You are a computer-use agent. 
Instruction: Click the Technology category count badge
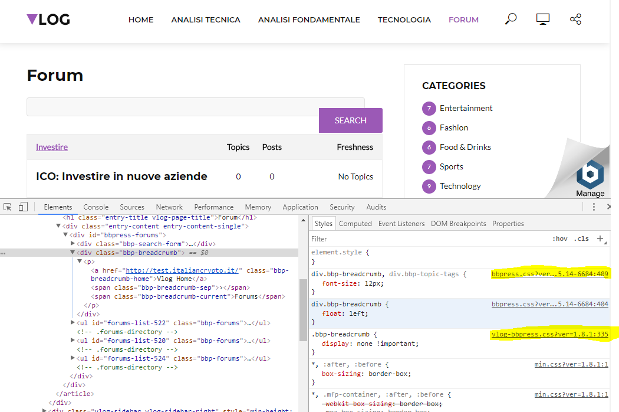point(429,187)
